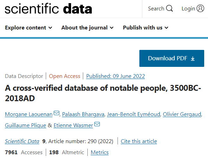
Task: Open the Cite this article link
Action: 139,141
